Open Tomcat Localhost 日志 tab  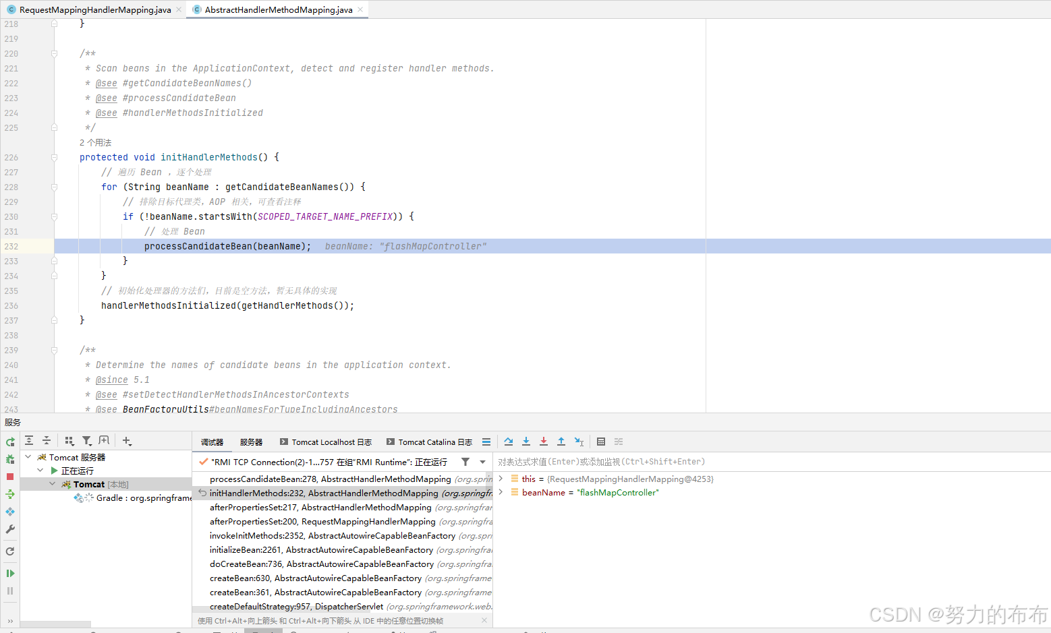pyautogui.click(x=326, y=442)
